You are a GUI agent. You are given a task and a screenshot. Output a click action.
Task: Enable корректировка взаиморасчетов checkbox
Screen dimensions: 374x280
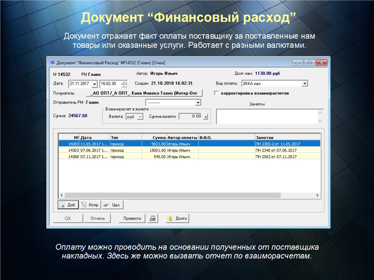(x=217, y=93)
